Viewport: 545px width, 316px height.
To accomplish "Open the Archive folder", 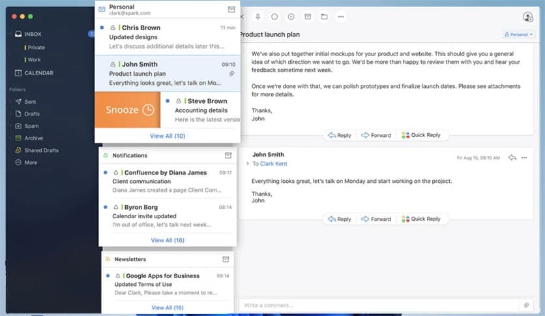I will [33, 138].
